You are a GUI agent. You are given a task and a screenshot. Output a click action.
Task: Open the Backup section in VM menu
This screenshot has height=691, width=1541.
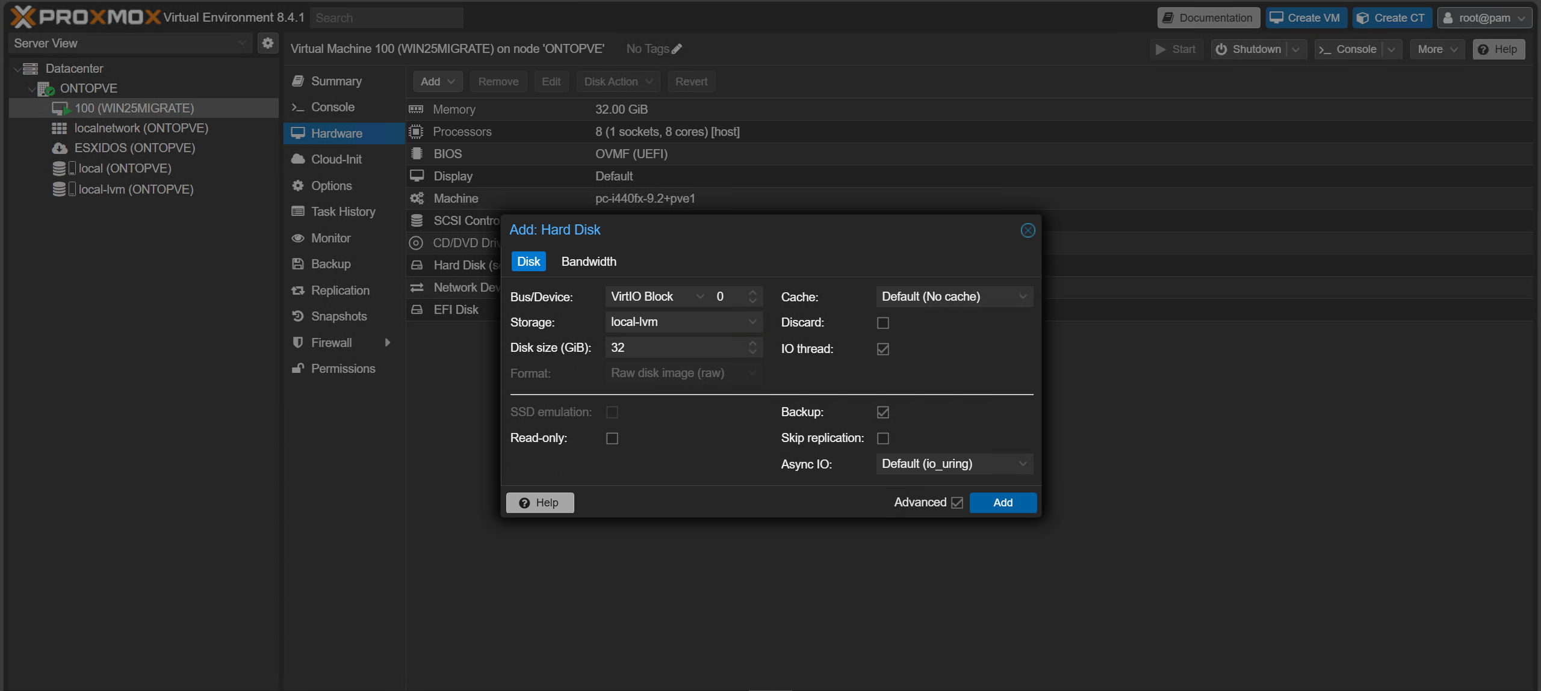click(x=344, y=264)
